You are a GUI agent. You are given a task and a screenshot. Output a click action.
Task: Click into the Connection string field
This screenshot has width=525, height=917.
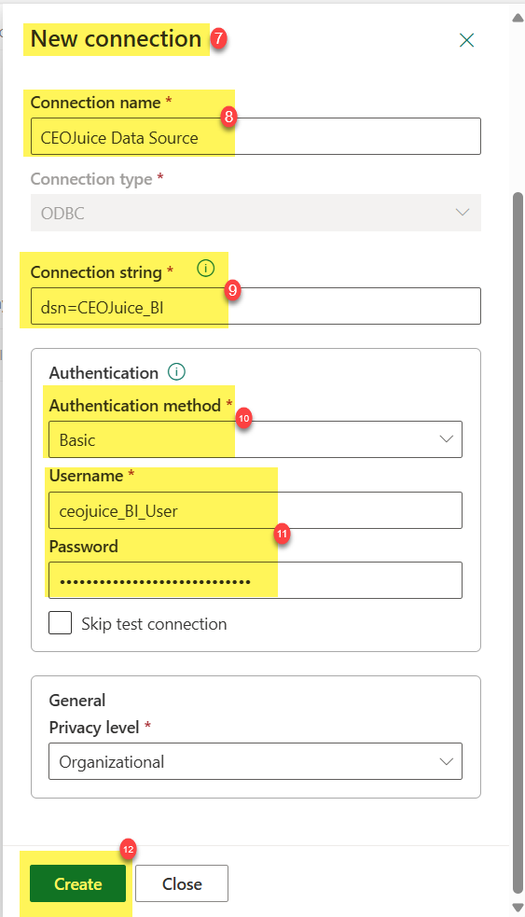click(x=256, y=306)
